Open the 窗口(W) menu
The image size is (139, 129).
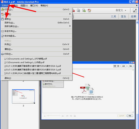pos(34,6)
